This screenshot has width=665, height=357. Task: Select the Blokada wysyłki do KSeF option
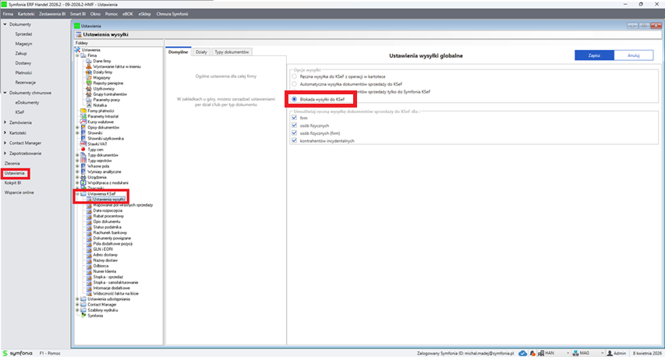294,99
